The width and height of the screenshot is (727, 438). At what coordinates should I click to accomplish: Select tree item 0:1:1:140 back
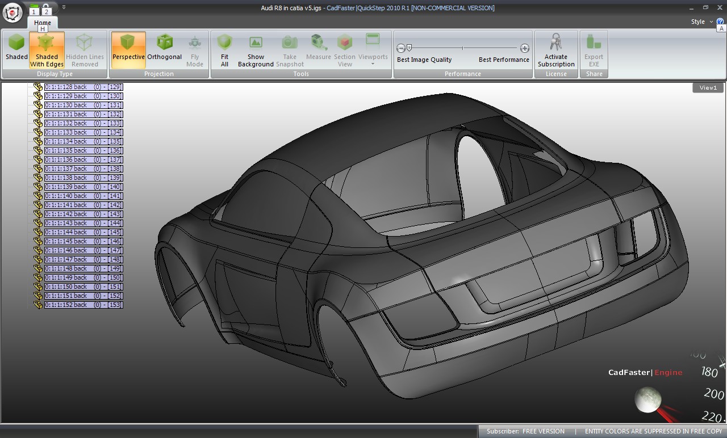(x=83, y=196)
